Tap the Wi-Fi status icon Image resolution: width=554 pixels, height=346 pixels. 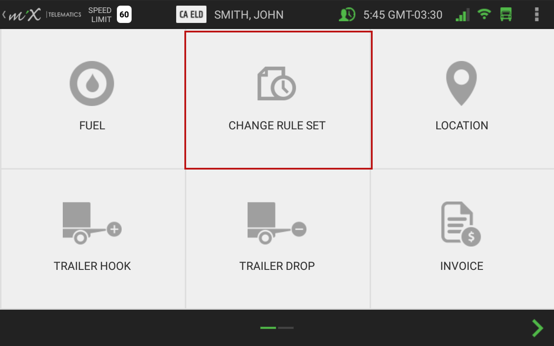point(484,14)
